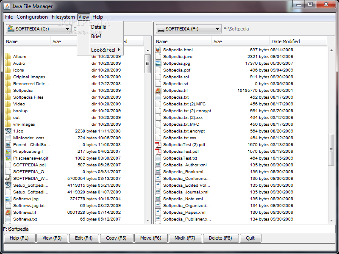
Task: Click the Softpedia_Author.xml file icon
Action: click(x=158, y=165)
